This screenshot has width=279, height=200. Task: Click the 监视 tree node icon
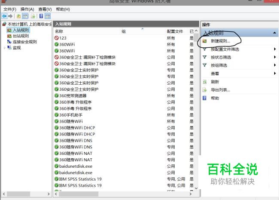pyautogui.click(x=9, y=48)
